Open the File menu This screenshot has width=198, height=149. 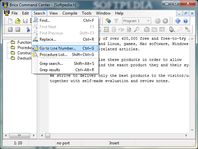pyautogui.click(x=15, y=13)
